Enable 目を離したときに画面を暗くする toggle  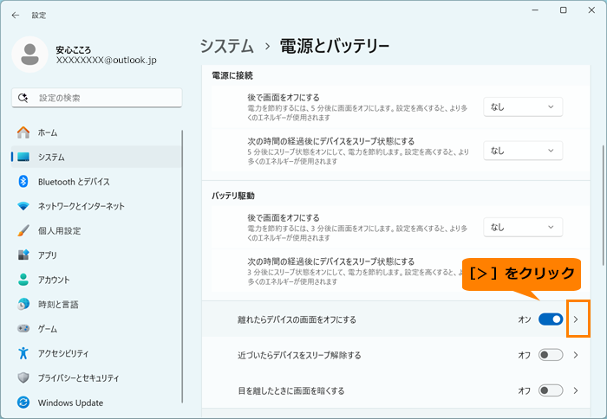(x=551, y=390)
